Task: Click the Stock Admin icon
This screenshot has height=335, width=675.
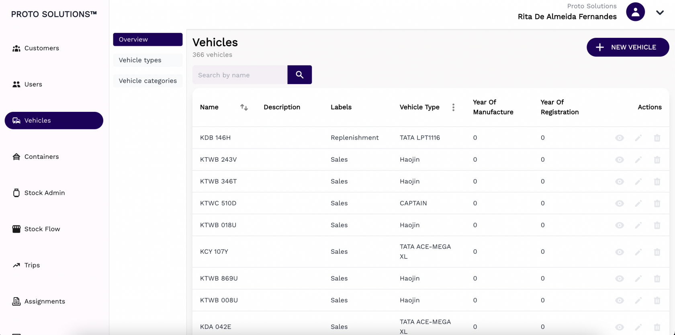Action: pyautogui.click(x=16, y=193)
